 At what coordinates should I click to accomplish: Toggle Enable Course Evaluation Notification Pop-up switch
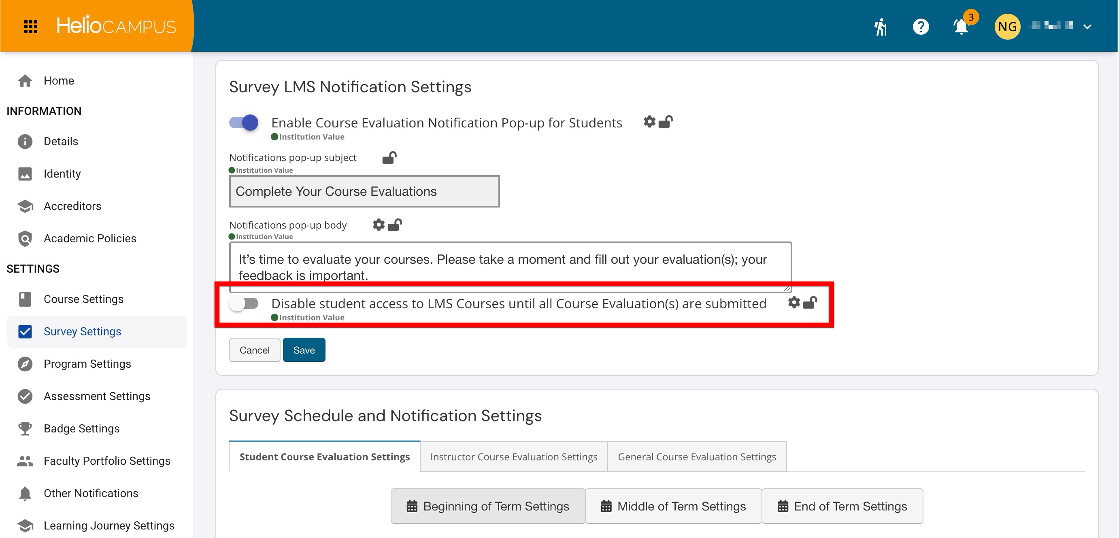pyautogui.click(x=244, y=122)
